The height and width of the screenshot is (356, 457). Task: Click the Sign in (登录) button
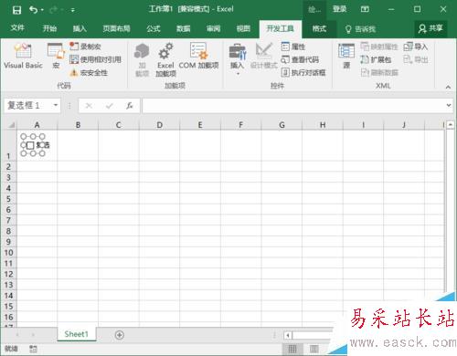(340, 9)
